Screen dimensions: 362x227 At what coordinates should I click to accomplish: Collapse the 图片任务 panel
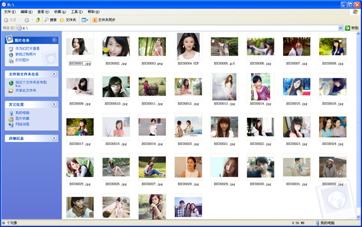(54, 40)
